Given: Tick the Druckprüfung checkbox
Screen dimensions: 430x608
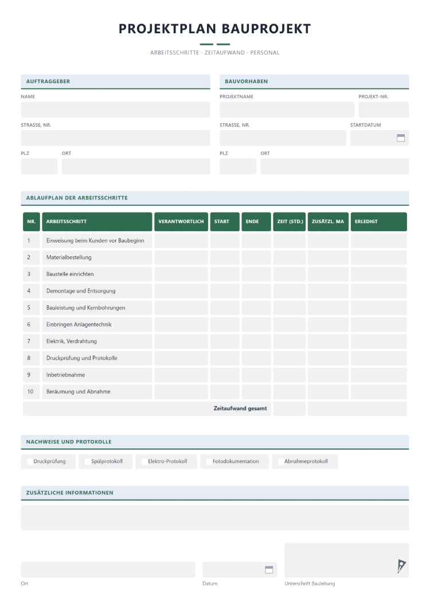Looking at the screenshot, I should [x=30, y=461].
